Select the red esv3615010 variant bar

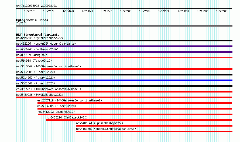tap(140, 92)
